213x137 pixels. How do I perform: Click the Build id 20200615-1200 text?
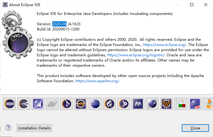[x=58, y=29]
